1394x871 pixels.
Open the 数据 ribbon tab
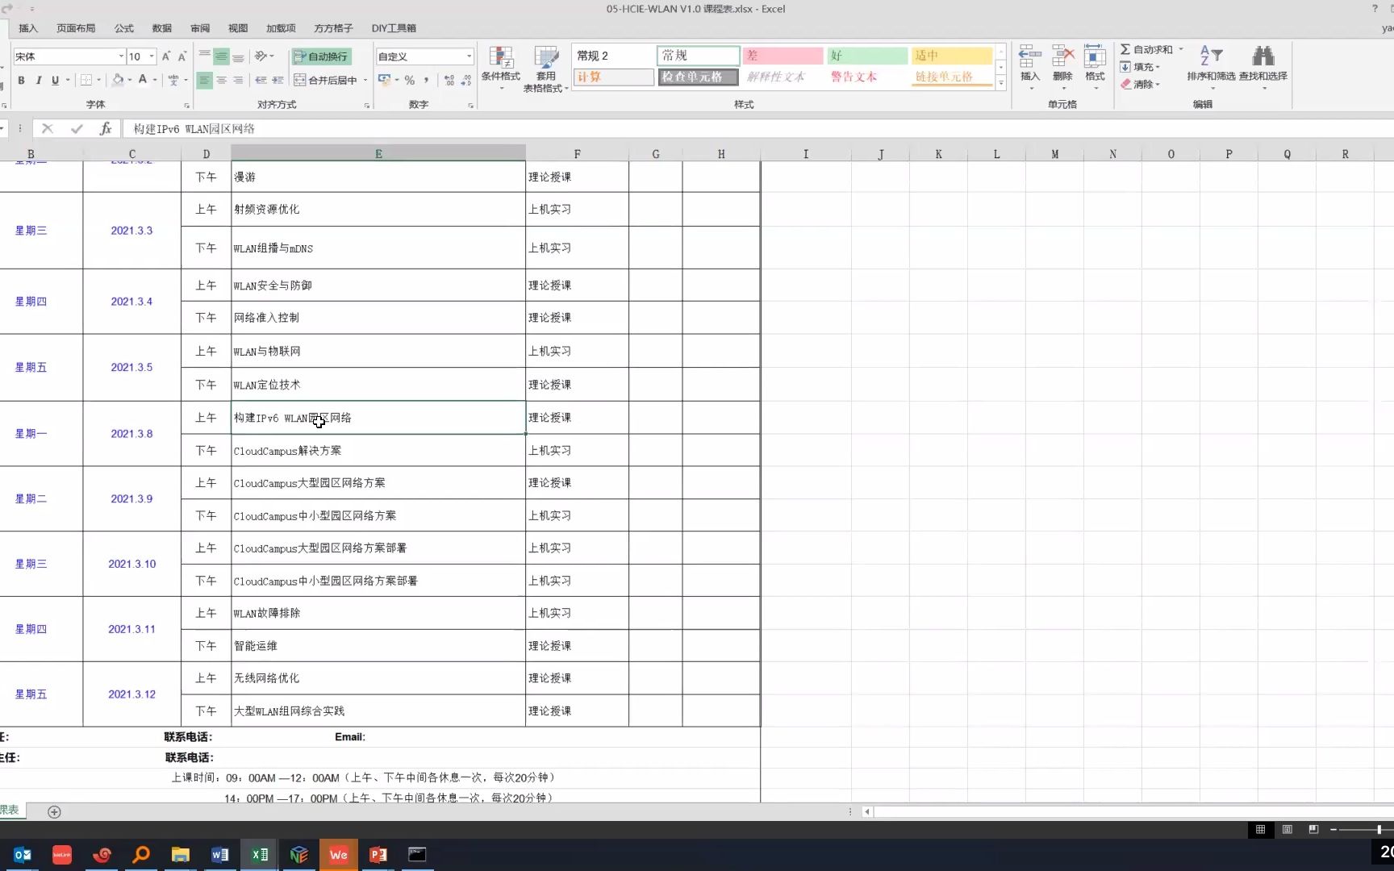coord(162,28)
